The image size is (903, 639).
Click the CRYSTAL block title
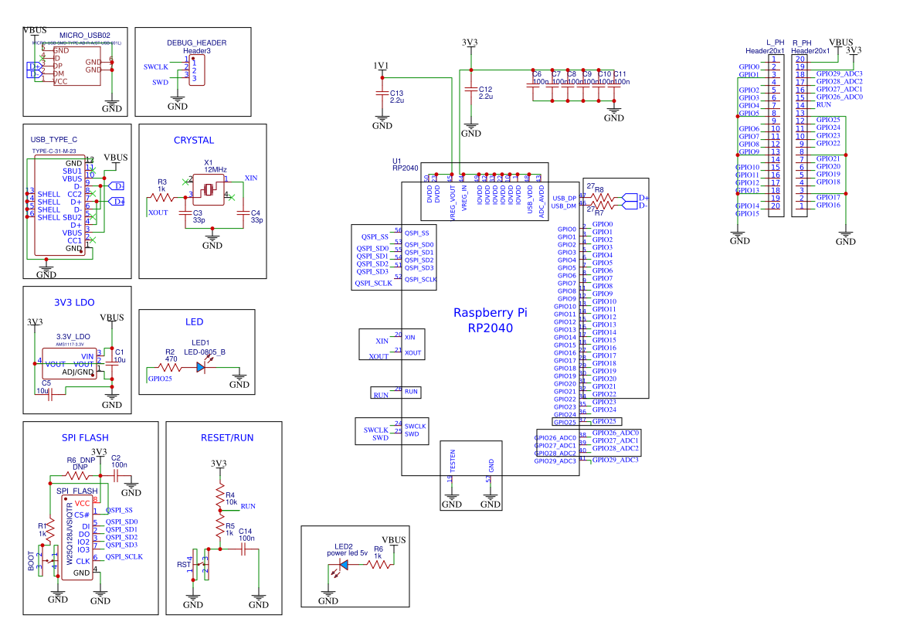pyautogui.click(x=194, y=141)
